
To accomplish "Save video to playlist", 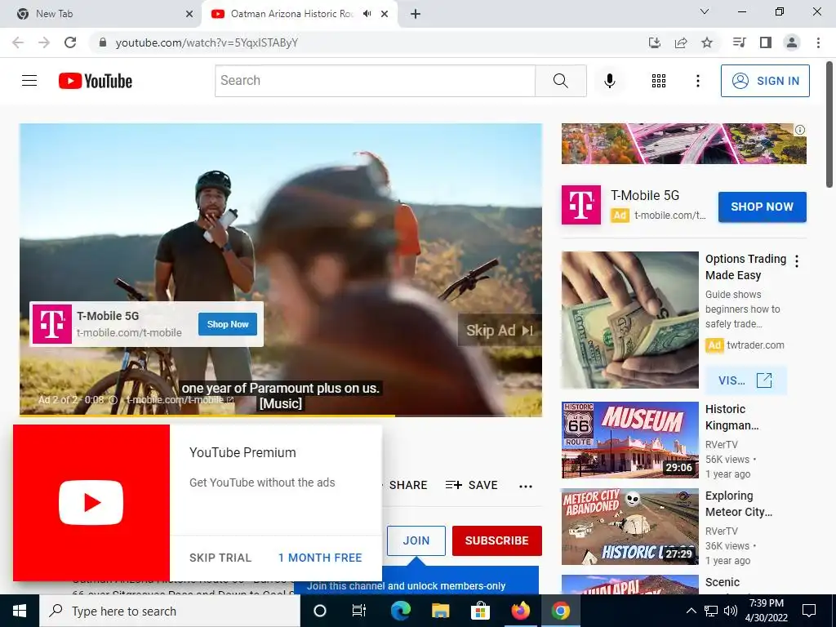I will click(x=471, y=485).
